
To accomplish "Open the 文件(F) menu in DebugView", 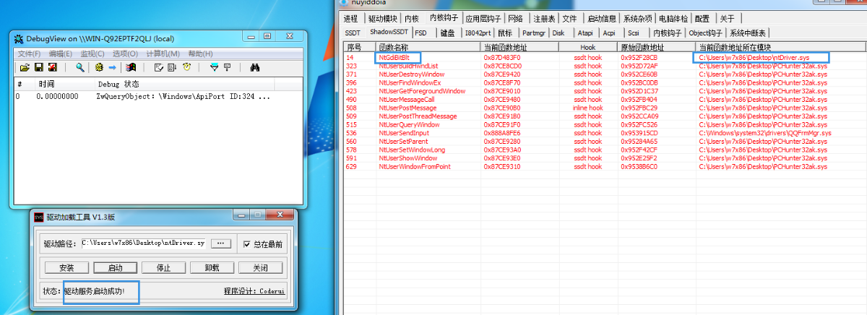I will 30,53.
